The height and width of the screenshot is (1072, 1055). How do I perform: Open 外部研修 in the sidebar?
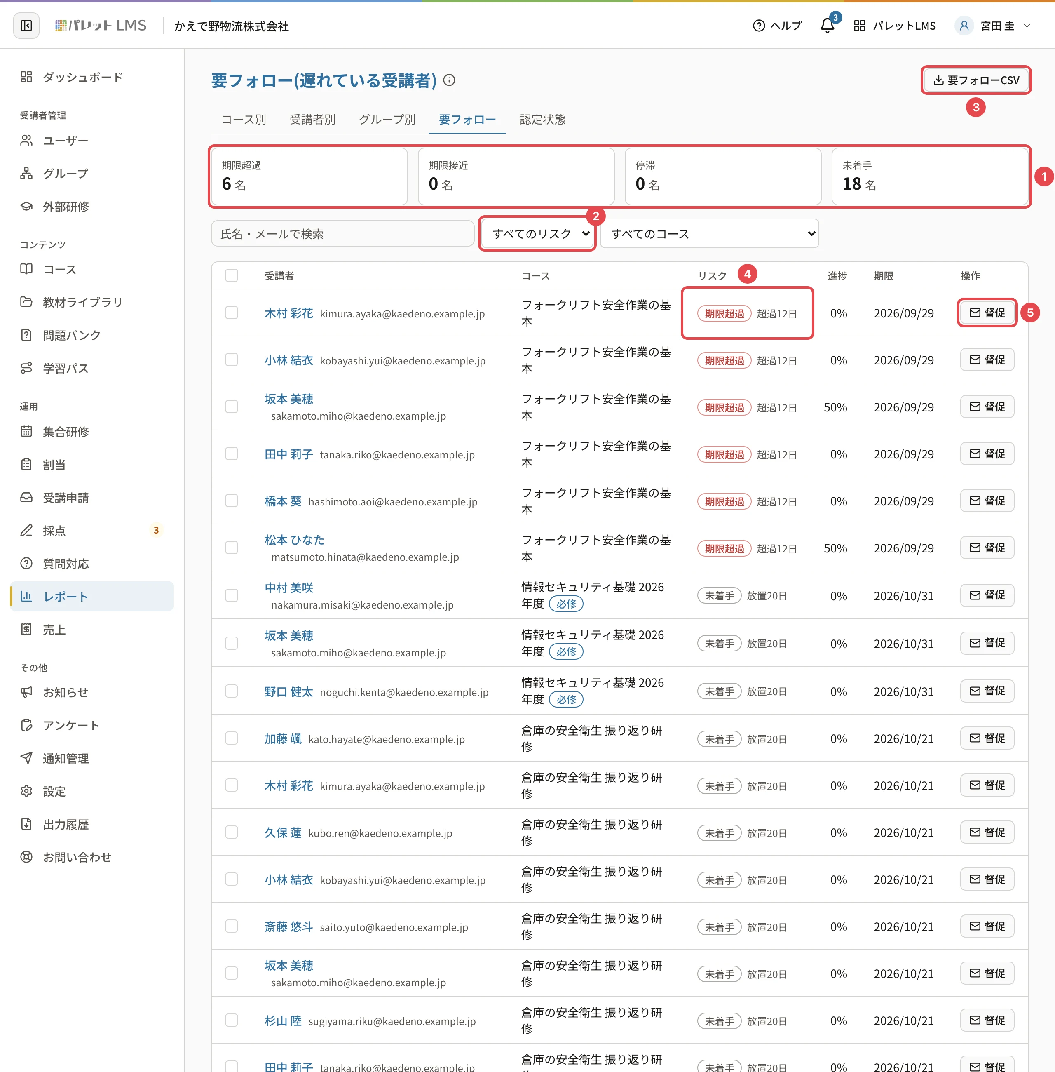coord(92,207)
